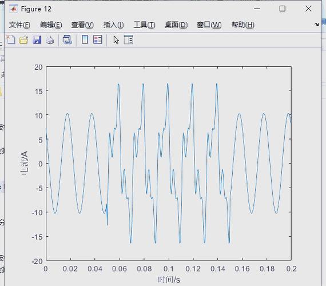Print the figure using the printer icon
Screen dimensions: 326x286
[50, 39]
